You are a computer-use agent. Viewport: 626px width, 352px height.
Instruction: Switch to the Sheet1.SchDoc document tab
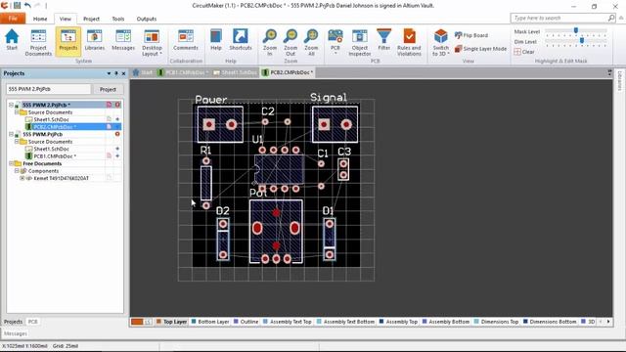pos(235,72)
